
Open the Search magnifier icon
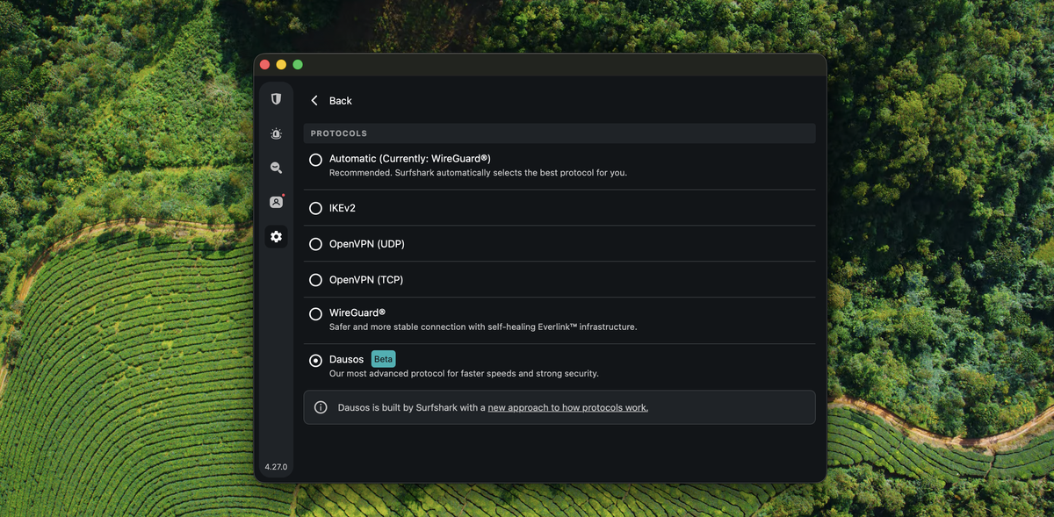click(x=276, y=168)
